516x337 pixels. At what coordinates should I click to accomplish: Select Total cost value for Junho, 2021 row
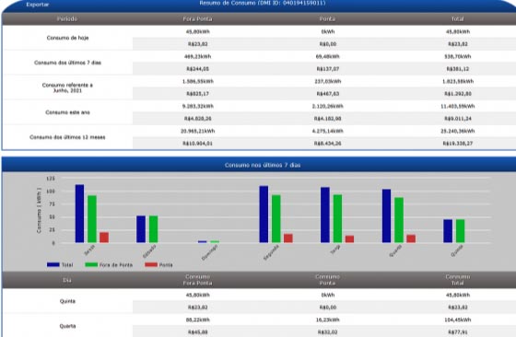[458, 94]
